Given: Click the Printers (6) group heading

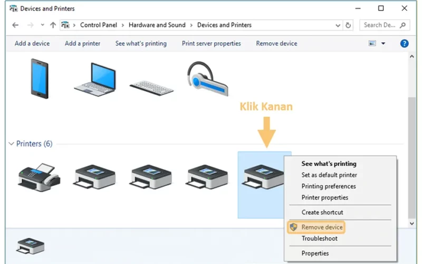Looking at the screenshot, I should click(x=34, y=144).
